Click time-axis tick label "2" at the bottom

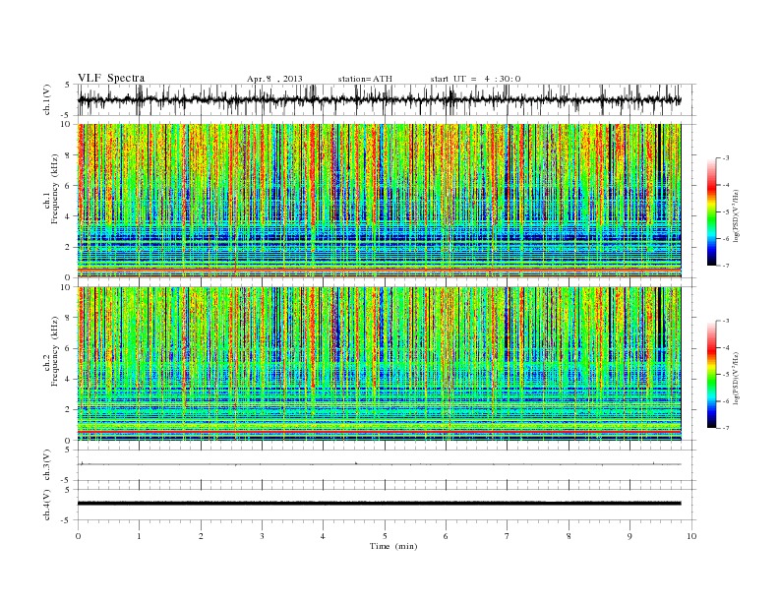click(x=201, y=536)
